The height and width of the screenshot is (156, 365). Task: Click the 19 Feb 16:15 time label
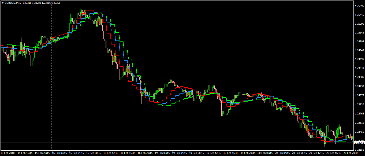(231, 153)
